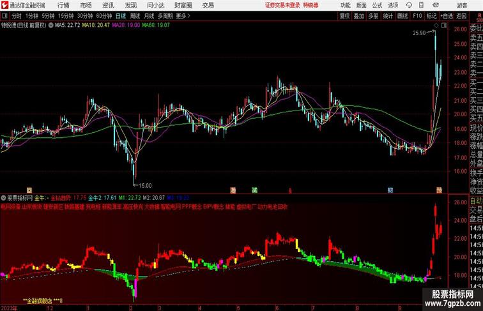The height and width of the screenshot is (311, 483).
Task: Switch to 分时 chart period
Action: [17, 16]
